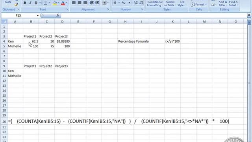Open the Number dialog launcher
The image size is (252, 142).
click(x=142, y=9)
